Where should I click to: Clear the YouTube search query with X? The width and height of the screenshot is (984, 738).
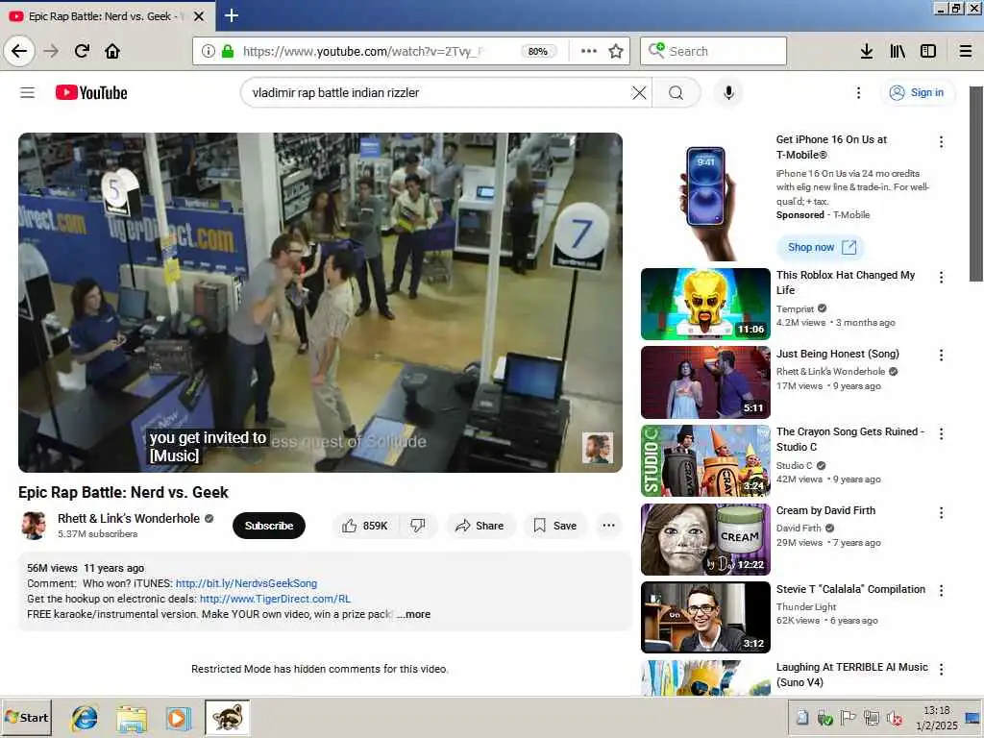[639, 93]
